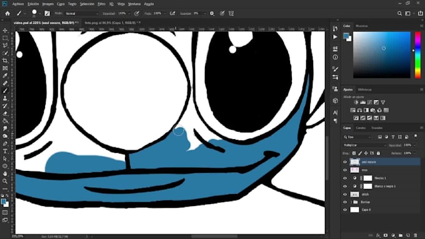The height and width of the screenshot is (239, 425).
Task: Hide the 'Backup' group
Action: click(345, 202)
